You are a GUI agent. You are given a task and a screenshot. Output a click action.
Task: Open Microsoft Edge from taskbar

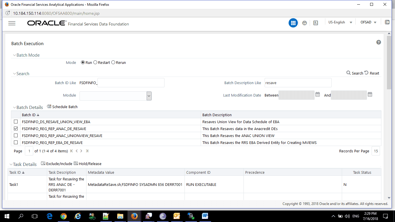pyautogui.click(x=49, y=216)
